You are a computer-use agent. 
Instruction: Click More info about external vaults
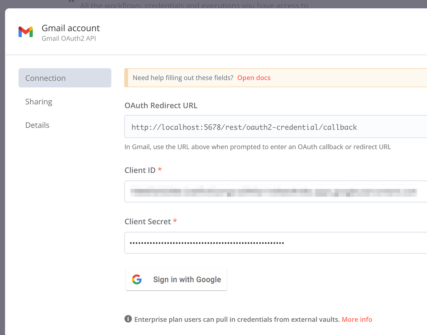tap(357, 319)
